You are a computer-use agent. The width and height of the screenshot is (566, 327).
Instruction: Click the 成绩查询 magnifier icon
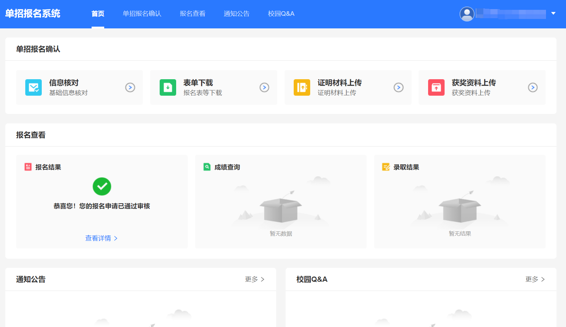click(x=207, y=167)
